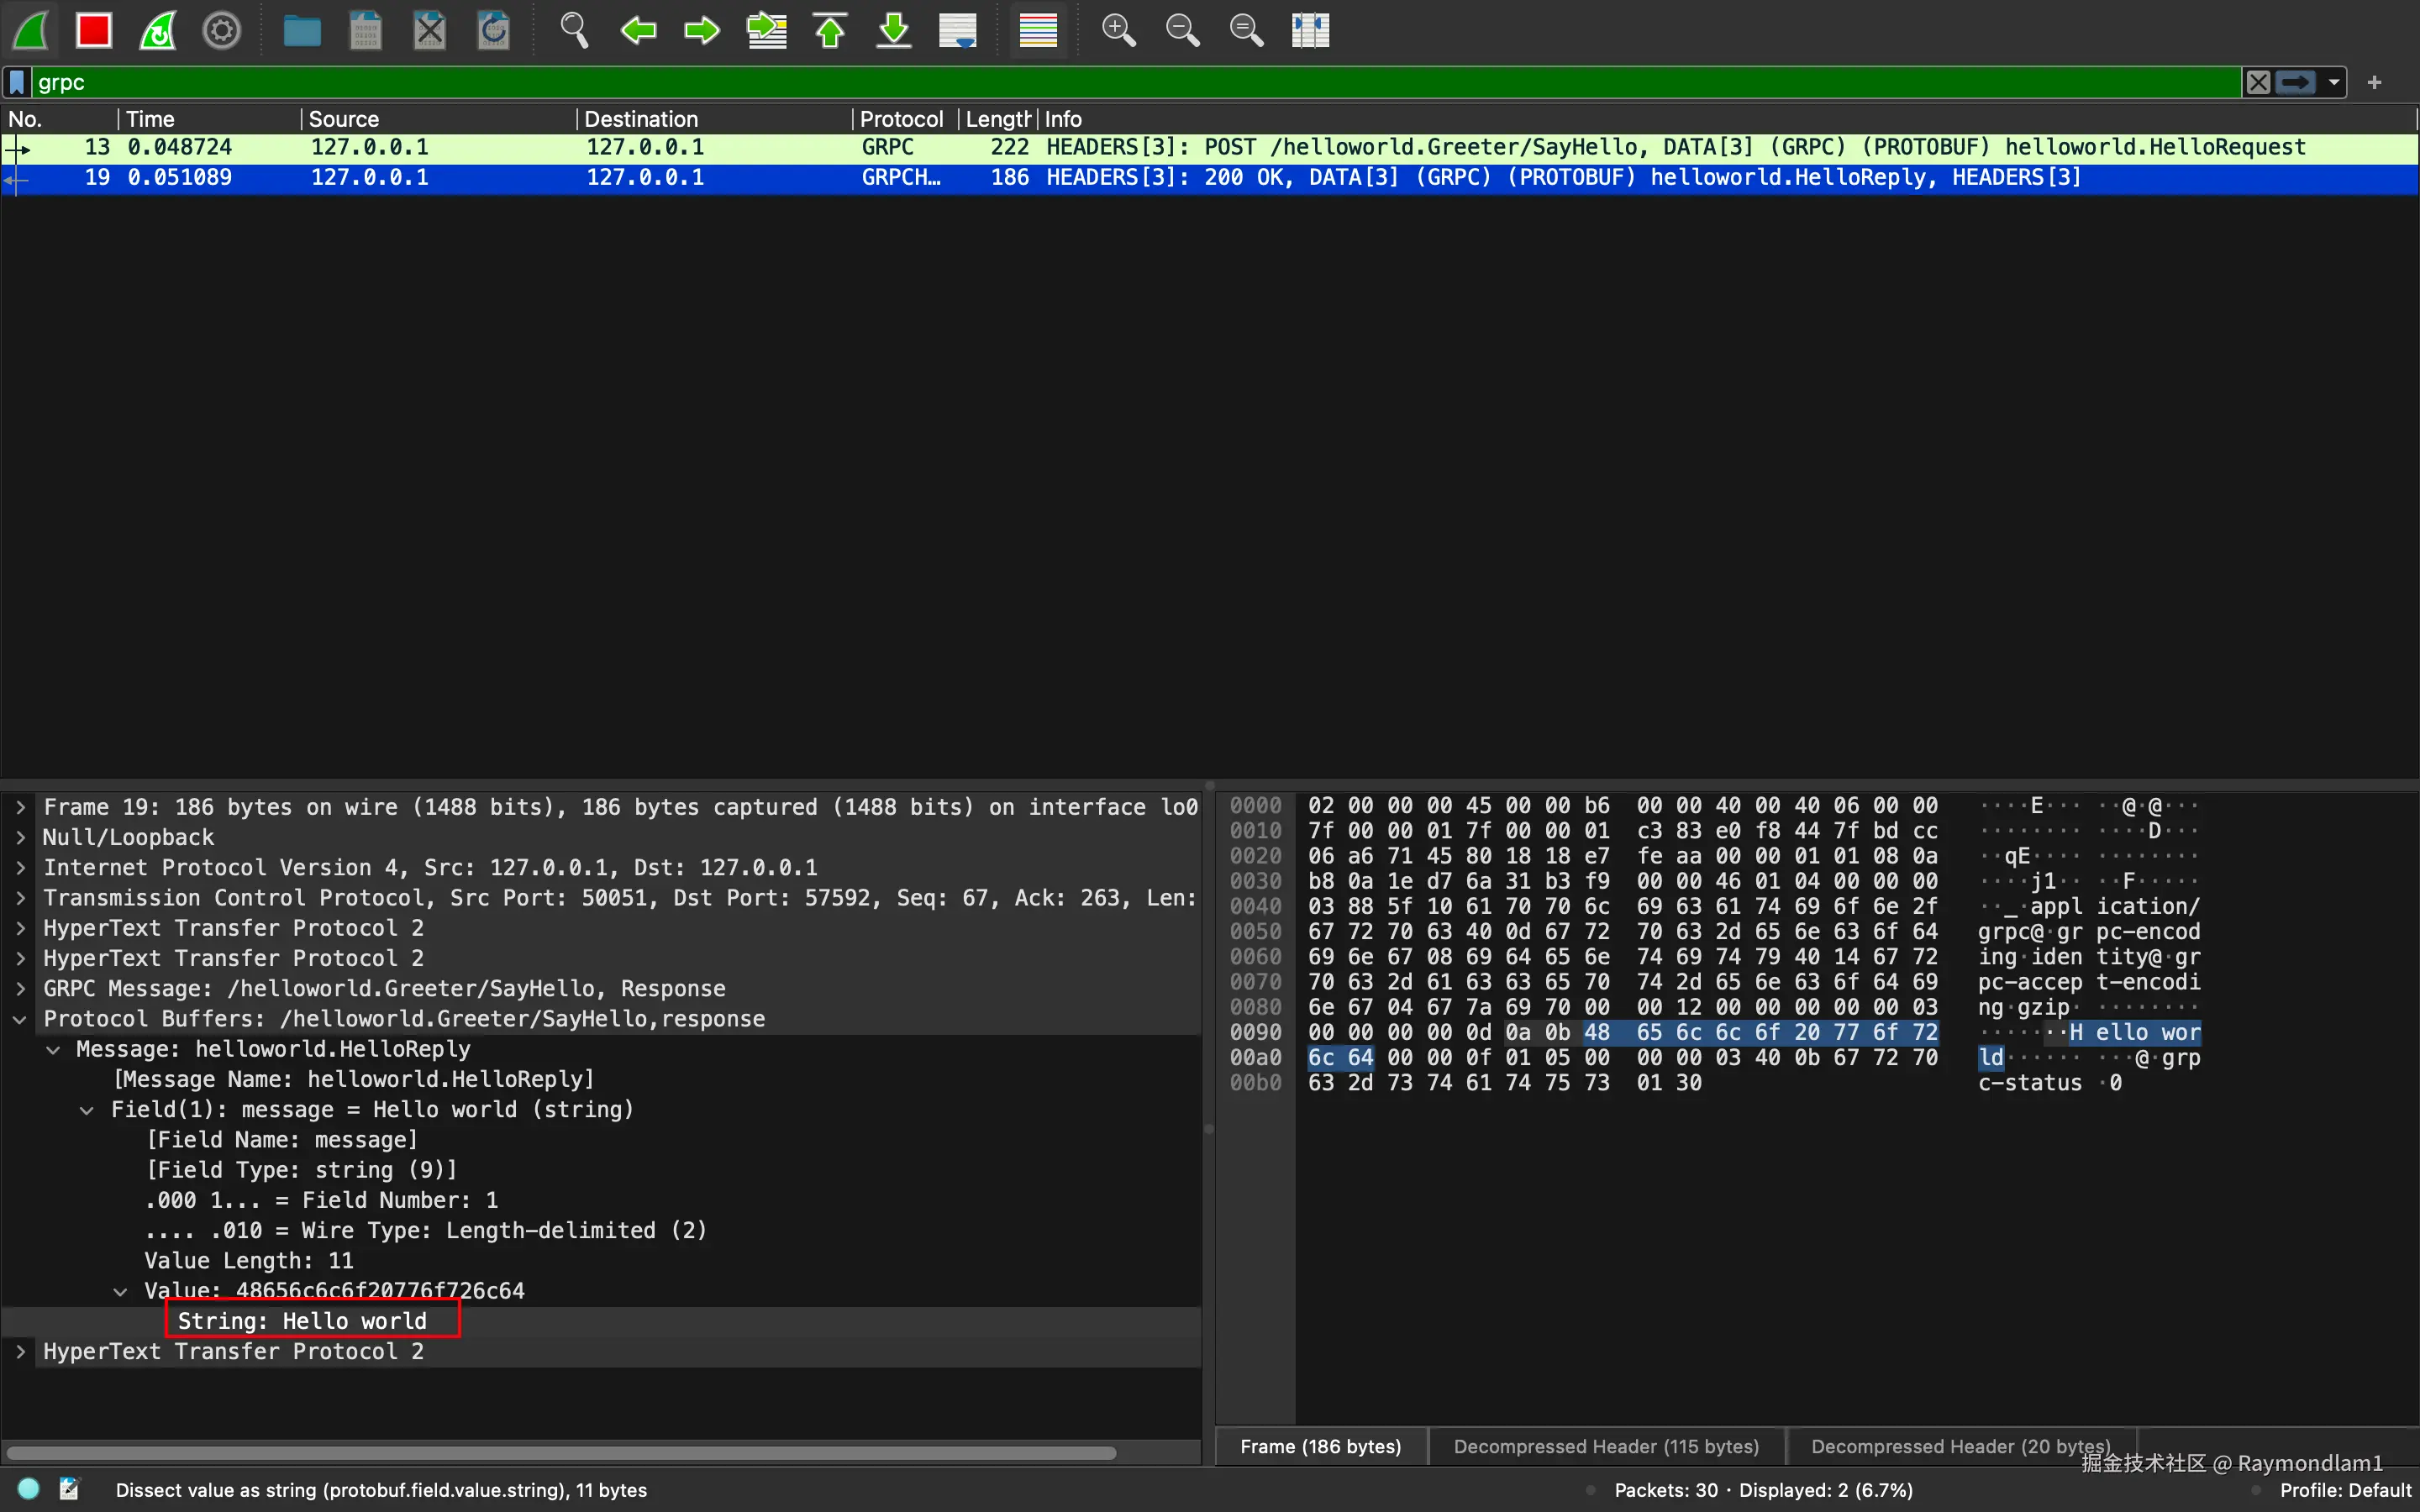Toggle colorize packet list icon
Viewport: 2420px width, 1512px height.
coord(1038,30)
